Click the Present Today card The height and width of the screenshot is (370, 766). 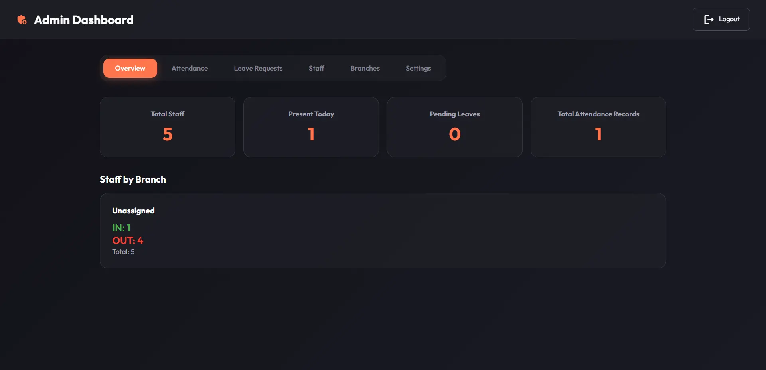[x=311, y=127]
